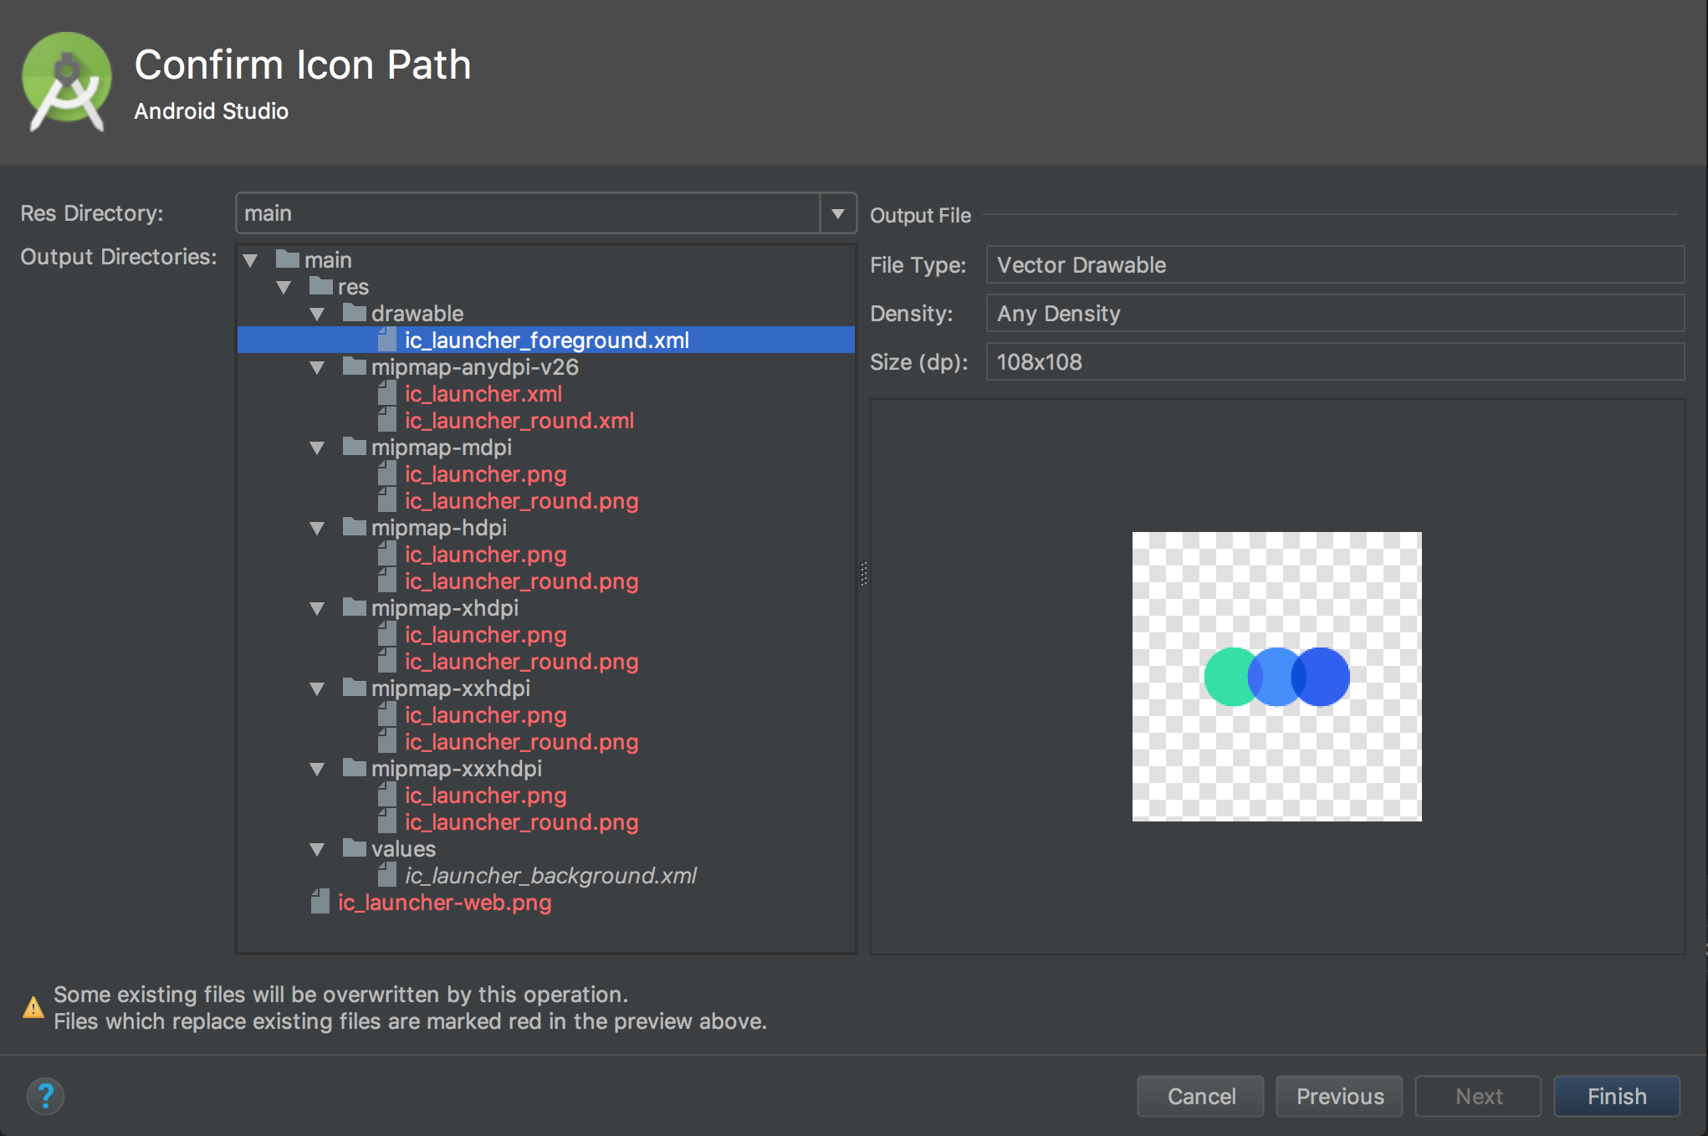Collapse the main tree node
This screenshot has height=1136, width=1708.
(250, 260)
